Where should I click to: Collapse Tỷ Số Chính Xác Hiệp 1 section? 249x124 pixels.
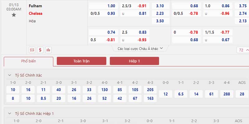[x=10, y=113]
